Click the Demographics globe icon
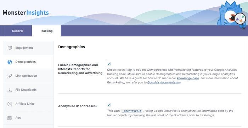248x128 pixels. 10,62
